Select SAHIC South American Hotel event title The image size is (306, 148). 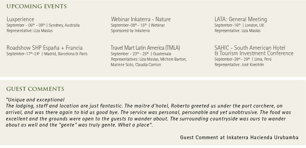tap(254, 50)
